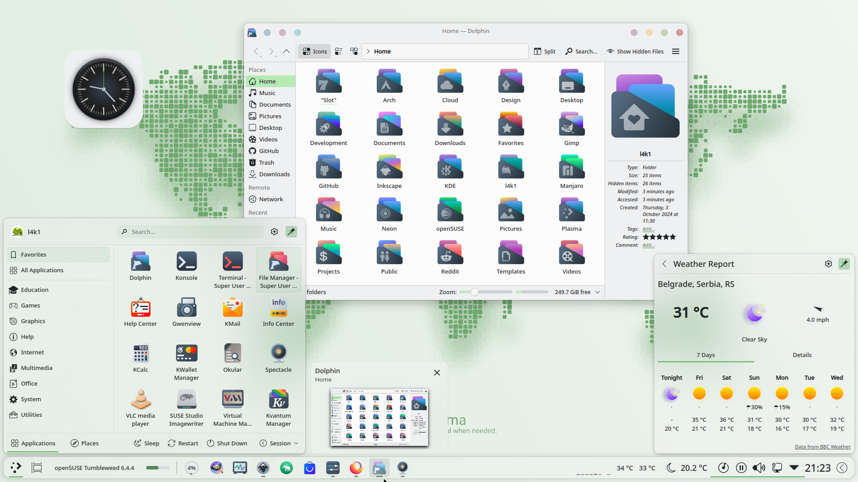Image resolution: width=858 pixels, height=482 pixels.
Task: Enable Icons view mode in Dolphin
Action: 315,51
